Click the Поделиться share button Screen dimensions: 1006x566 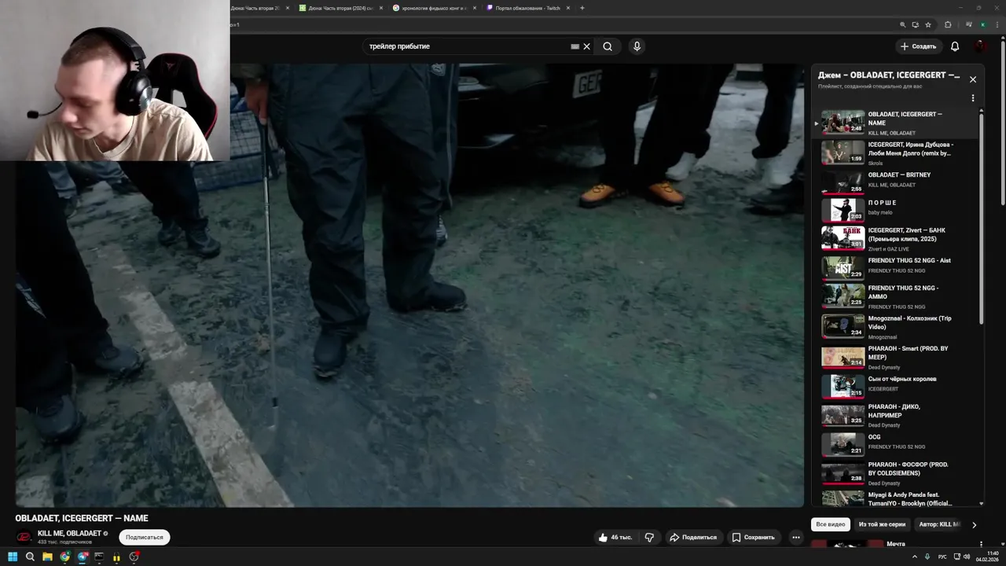pos(693,538)
